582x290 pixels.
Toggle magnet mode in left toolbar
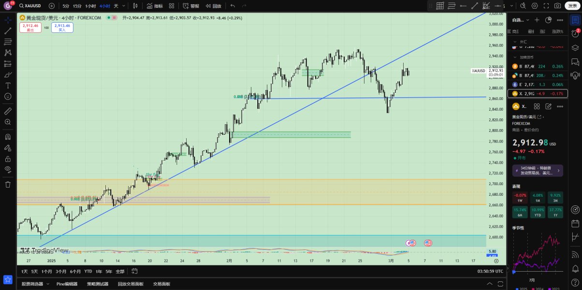[x=8, y=136]
